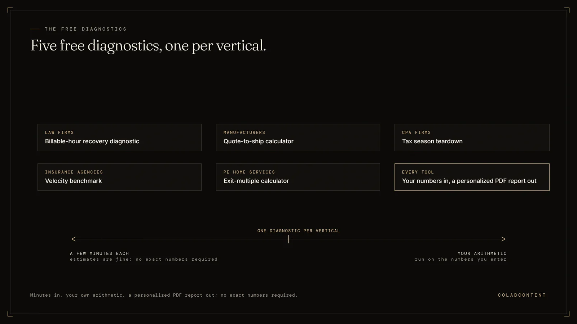Click the 'run on the numbers you enter' caption
The height and width of the screenshot is (324, 577).
461,259
